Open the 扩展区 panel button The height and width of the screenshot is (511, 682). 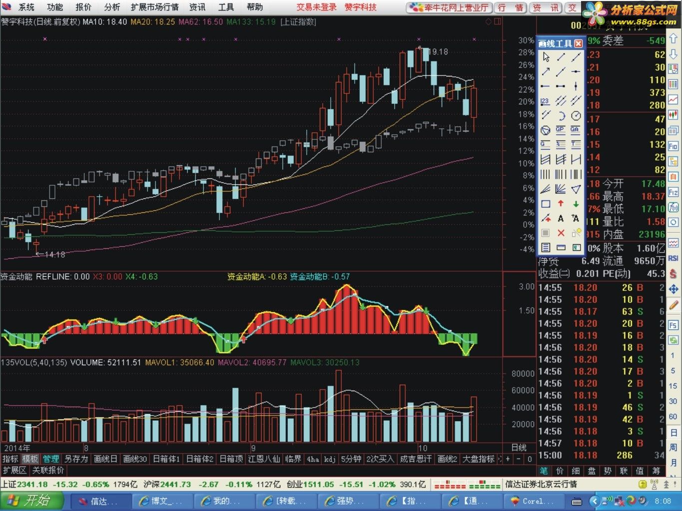pyautogui.click(x=14, y=471)
